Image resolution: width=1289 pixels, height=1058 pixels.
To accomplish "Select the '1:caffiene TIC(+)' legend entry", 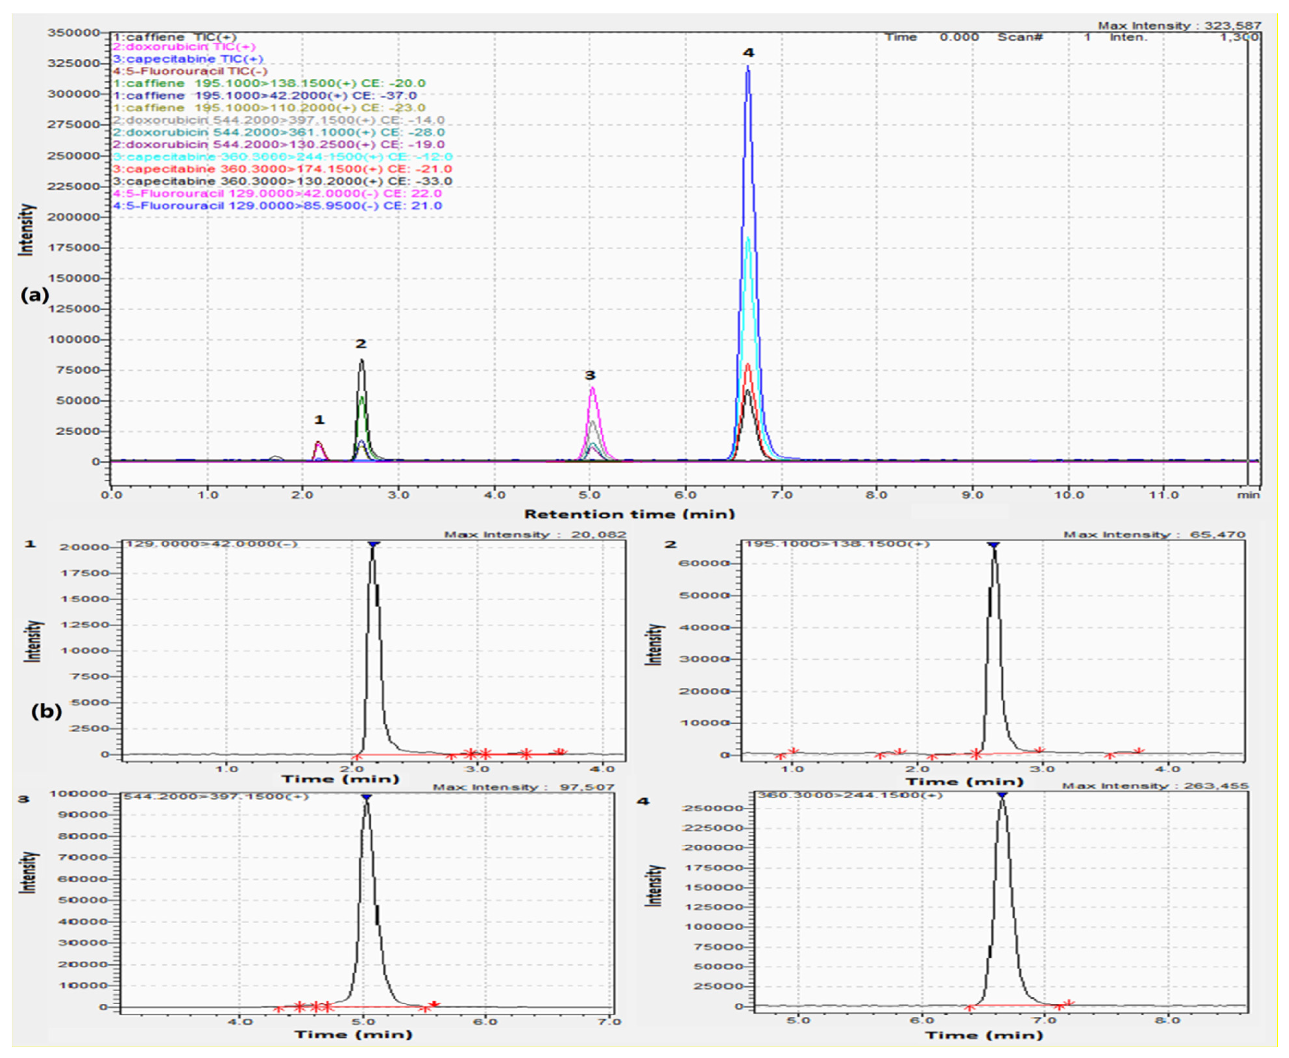I will click(175, 37).
